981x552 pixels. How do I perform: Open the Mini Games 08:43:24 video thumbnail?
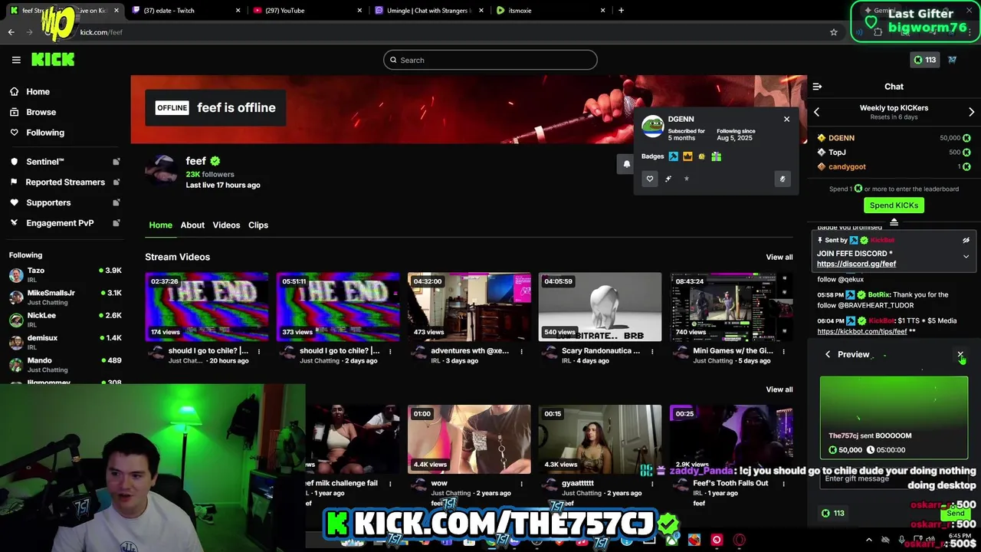(x=731, y=307)
